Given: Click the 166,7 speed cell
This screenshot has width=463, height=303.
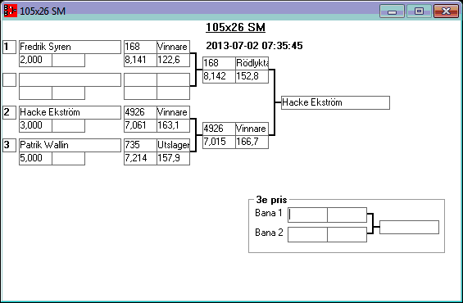Looking at the screenshot, I should 252,142.
